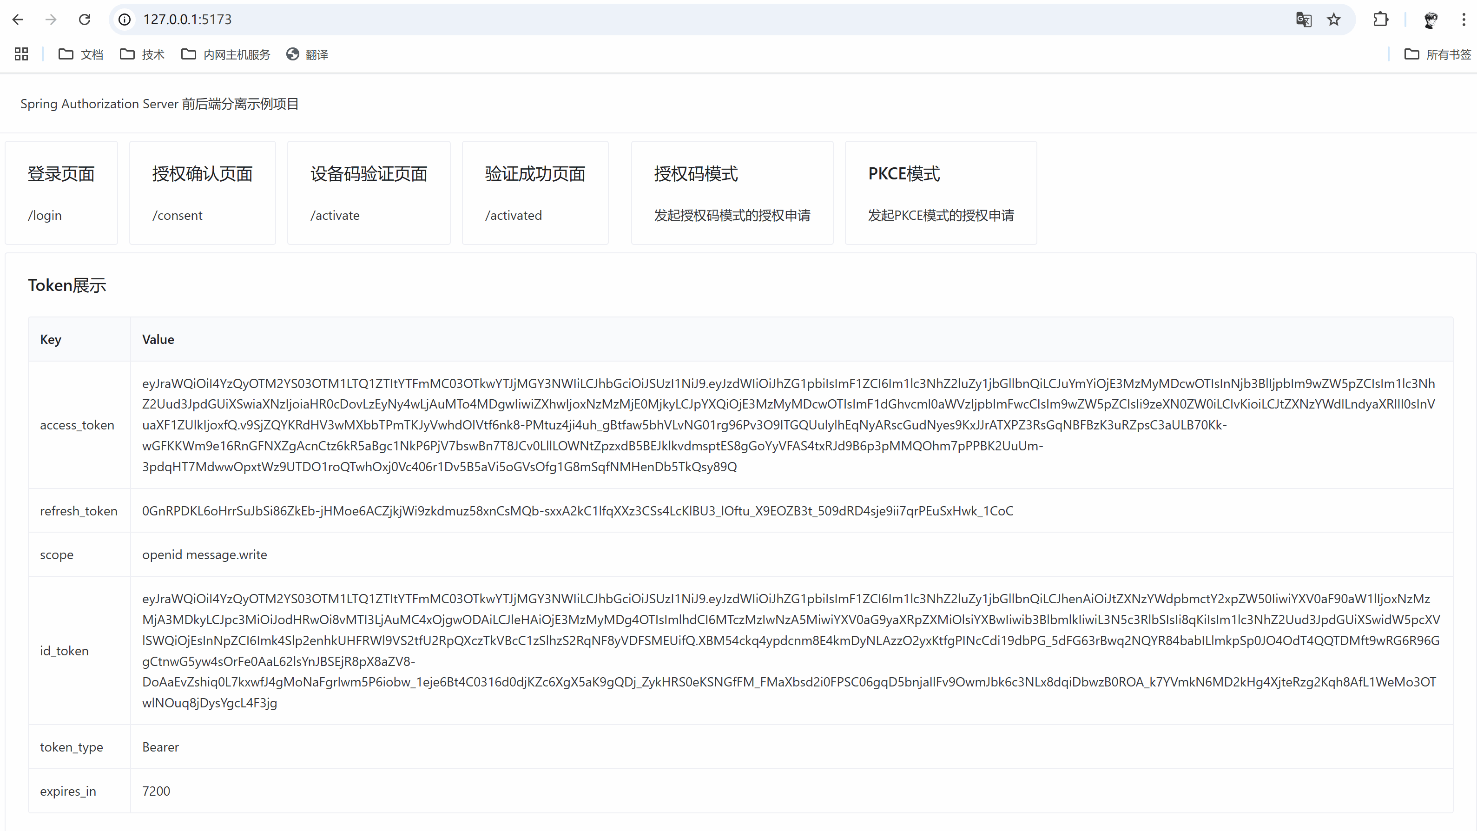Open the extensions puzzle icon
The width and height of the screenshot is (1477, 831).
coord(1381,20)
